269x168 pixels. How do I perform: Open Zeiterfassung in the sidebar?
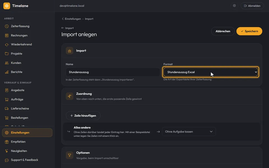click(27, 26)
